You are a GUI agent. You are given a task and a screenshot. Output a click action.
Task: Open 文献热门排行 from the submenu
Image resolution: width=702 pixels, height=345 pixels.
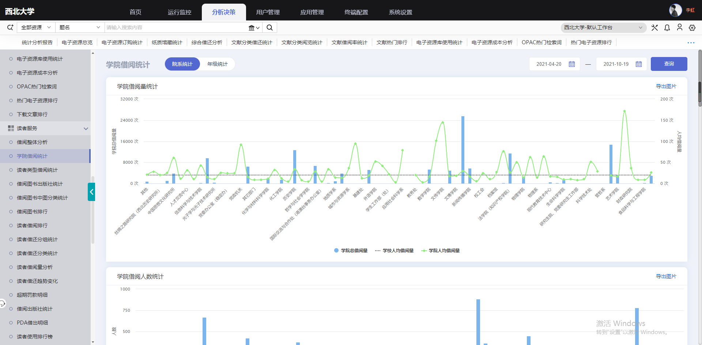392,43
